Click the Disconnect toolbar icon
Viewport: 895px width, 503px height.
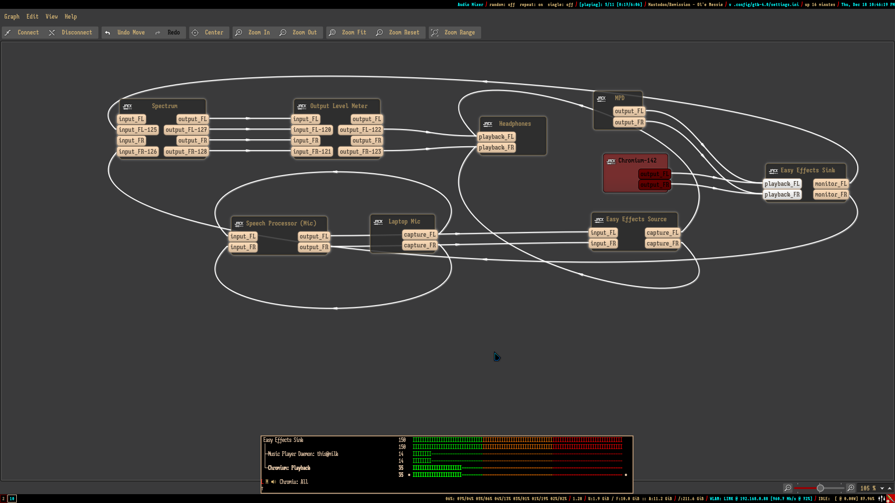click(x=52, y=33)
